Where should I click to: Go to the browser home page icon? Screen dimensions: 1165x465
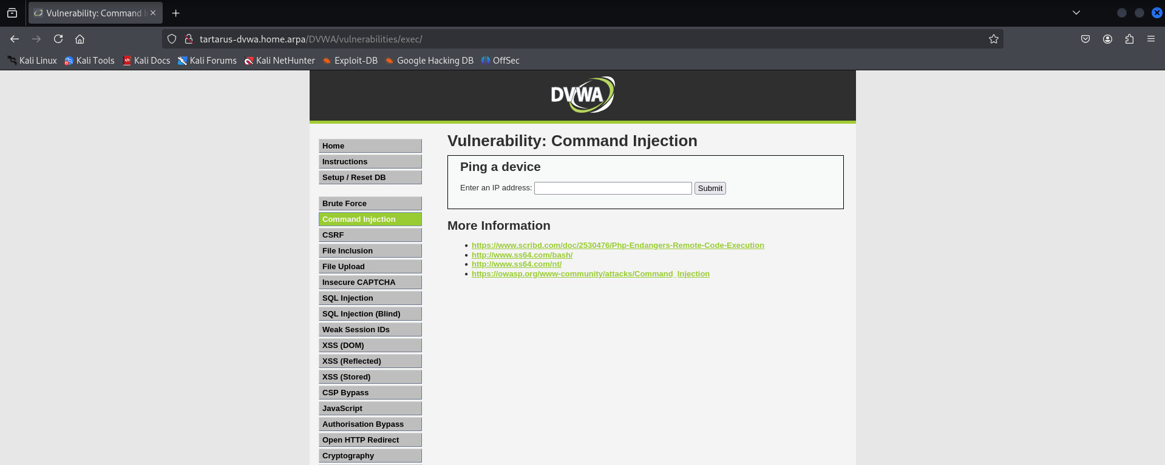pos(80,39)
